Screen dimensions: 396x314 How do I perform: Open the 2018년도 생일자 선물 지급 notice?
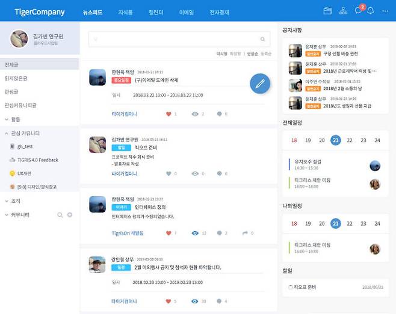(x=347, y=106)
